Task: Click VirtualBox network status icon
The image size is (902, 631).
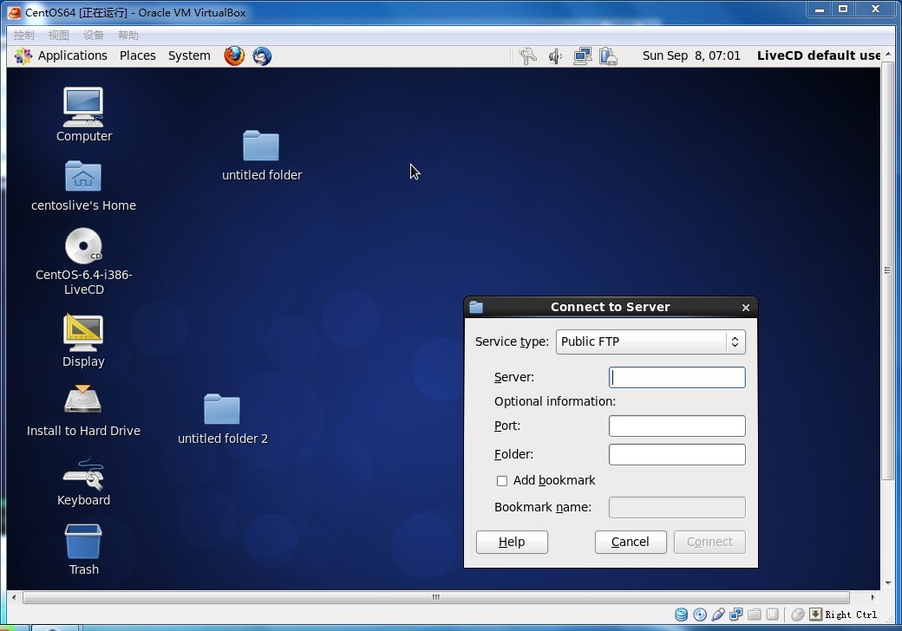Action: [x=735, y=615]
